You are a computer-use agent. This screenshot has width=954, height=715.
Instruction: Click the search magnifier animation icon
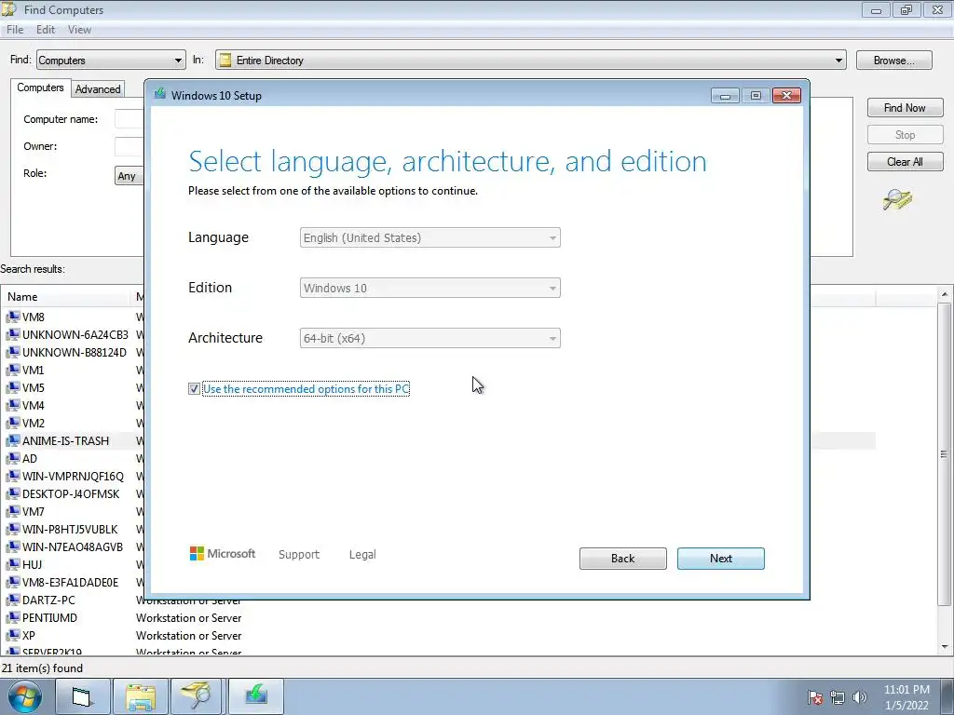click(x=898, y=199)
